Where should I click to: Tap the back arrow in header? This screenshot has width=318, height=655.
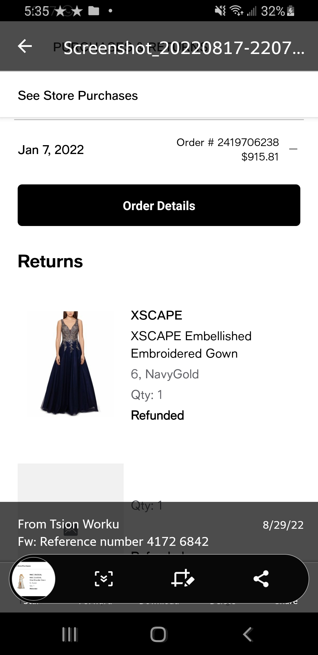point(25,46)
